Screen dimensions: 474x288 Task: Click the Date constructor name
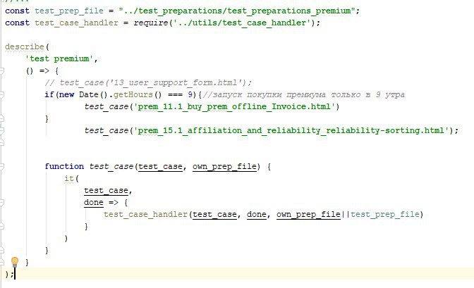pyautogui.click(x=89, y=94)
